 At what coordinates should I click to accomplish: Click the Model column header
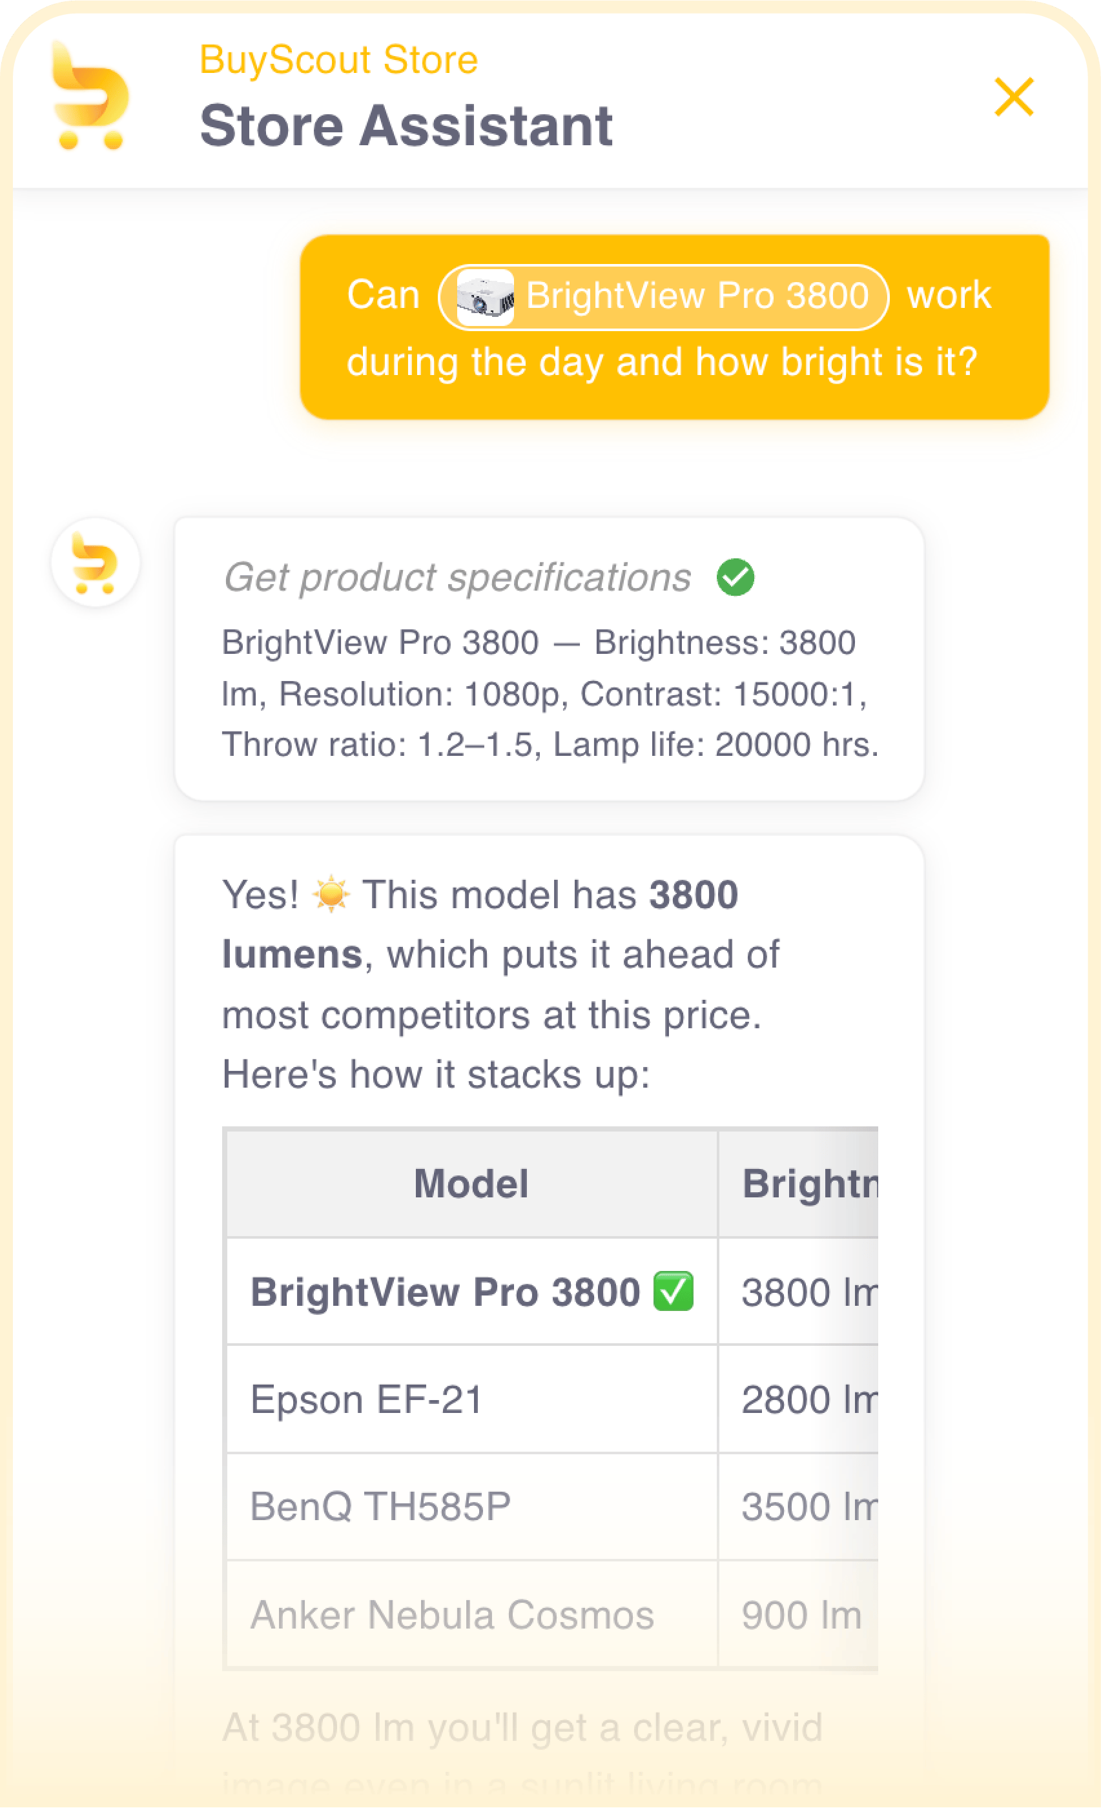pos(471,1184)
